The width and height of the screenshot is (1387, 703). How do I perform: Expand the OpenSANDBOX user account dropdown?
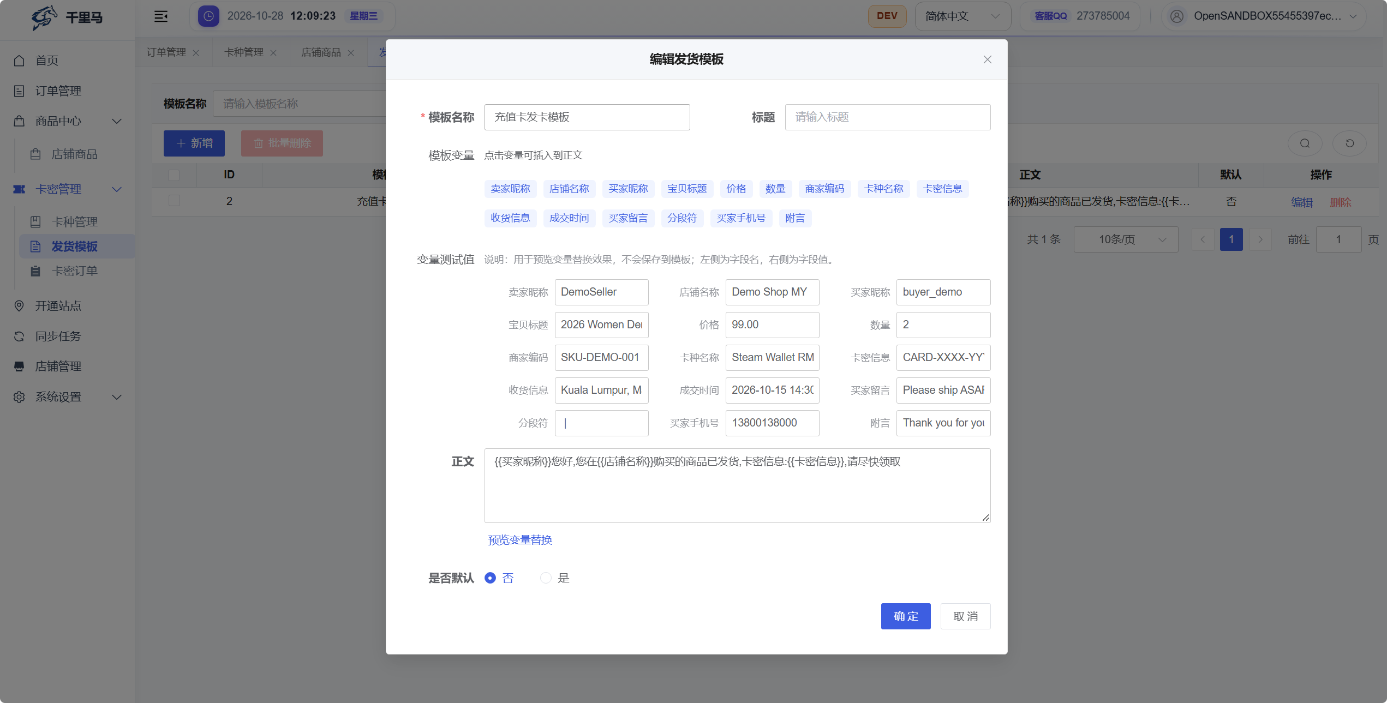pyautogui.click(x=1263, y=16)
